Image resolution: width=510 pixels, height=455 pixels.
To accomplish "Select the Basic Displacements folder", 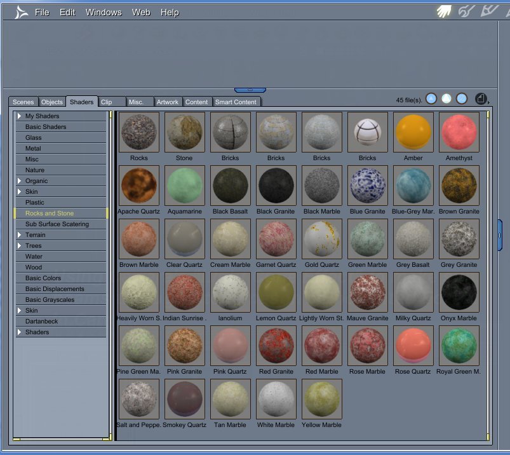I will pyautogui.click(x=61, y=289).
